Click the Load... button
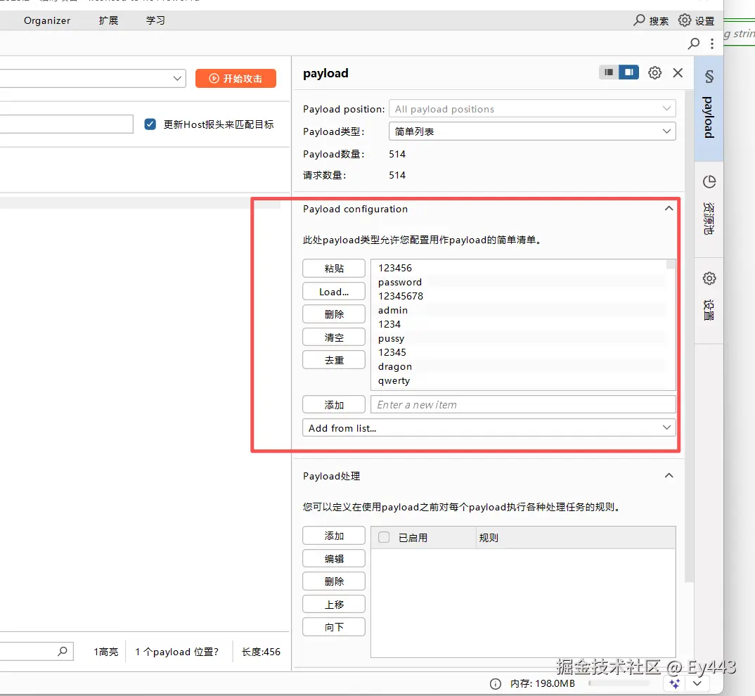 click(334, 291)
